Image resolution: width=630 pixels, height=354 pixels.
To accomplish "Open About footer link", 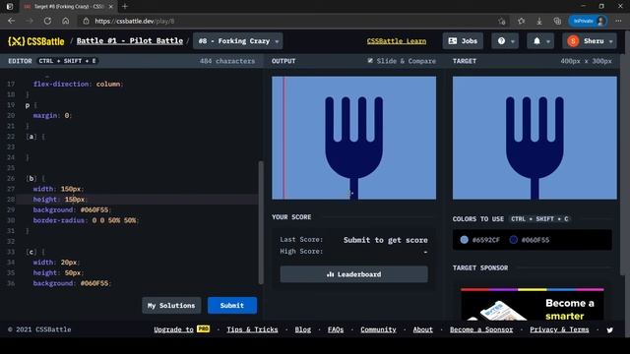I will (423, 329).
